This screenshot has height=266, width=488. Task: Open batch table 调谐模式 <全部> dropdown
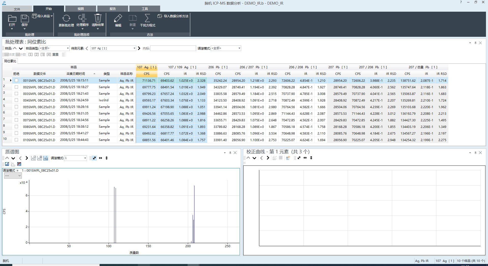(226, 48)
